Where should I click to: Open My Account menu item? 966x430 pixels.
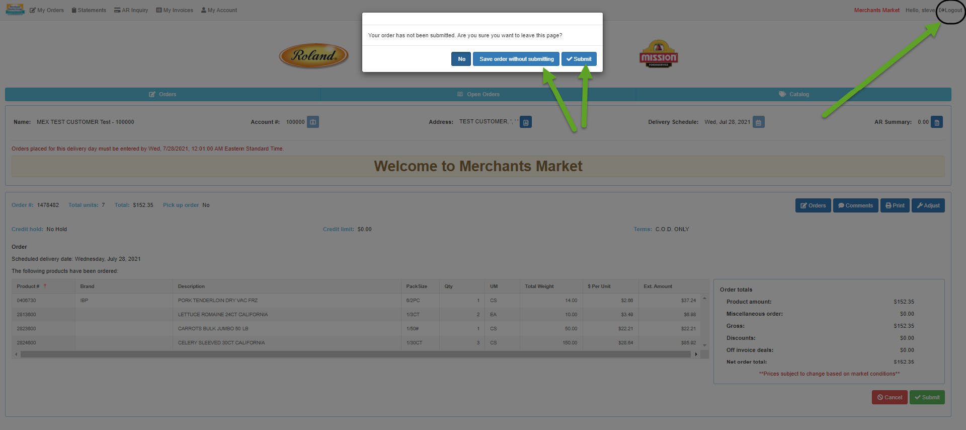219,10
